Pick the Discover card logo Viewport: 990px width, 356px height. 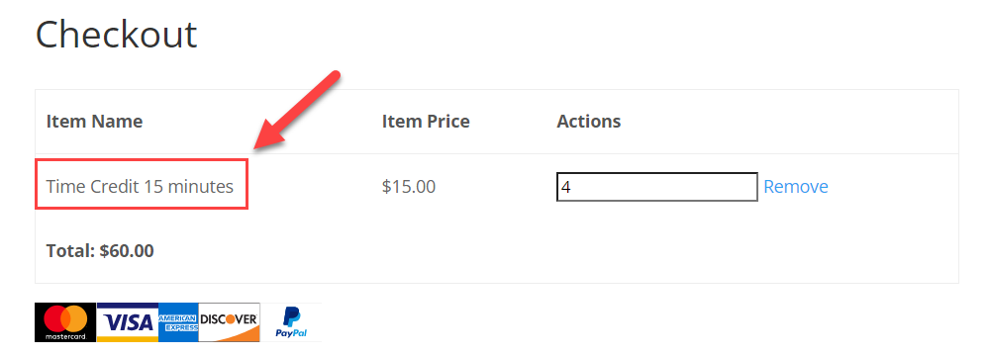pyautogui.click(x=230, y=322)
